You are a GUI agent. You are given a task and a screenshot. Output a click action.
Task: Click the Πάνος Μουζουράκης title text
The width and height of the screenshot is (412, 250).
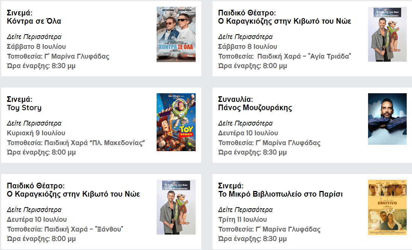click(x=255, y=108)
